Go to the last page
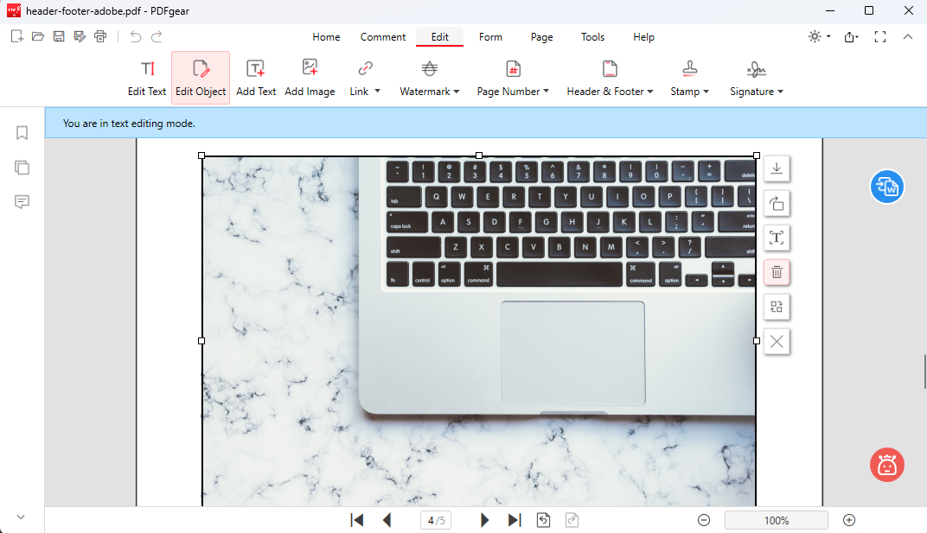 pos(514,519)
